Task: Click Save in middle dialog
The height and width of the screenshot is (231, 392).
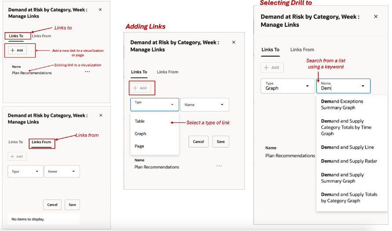Action: 221,141
